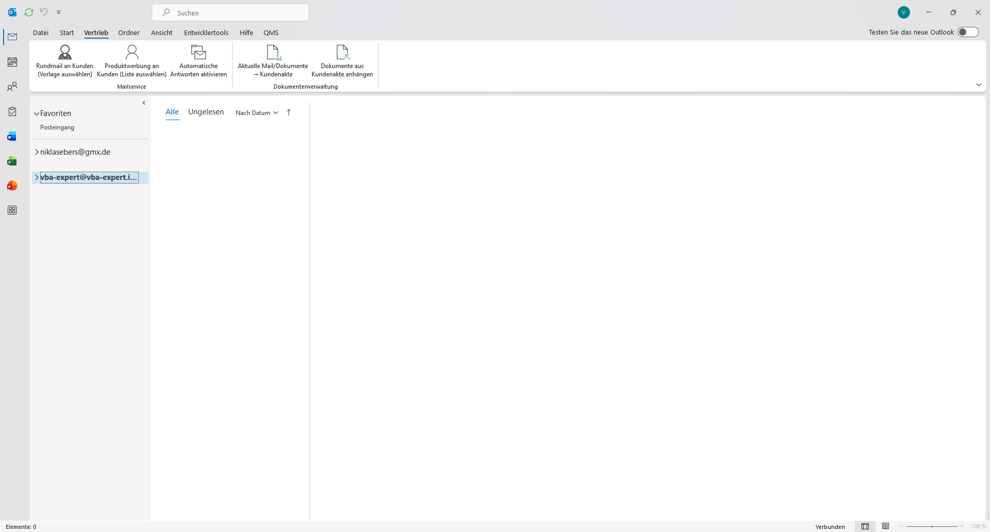Collapse the Favoriten section
The height and width of the screenshot is (532, 990).
37,114
